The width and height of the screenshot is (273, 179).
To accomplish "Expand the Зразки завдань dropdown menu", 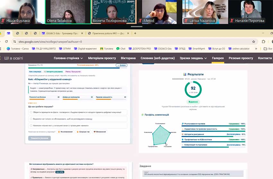I will [193, 58].
